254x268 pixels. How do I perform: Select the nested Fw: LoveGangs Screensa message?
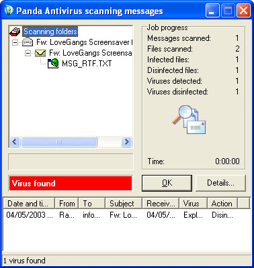[x=90, y=53]
